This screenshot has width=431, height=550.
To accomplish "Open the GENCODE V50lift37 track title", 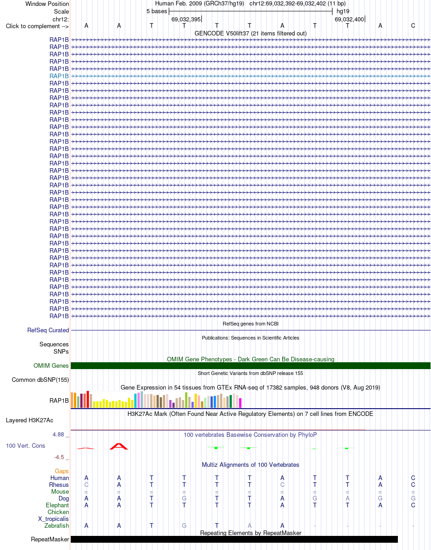I will (x=250, y=33).
